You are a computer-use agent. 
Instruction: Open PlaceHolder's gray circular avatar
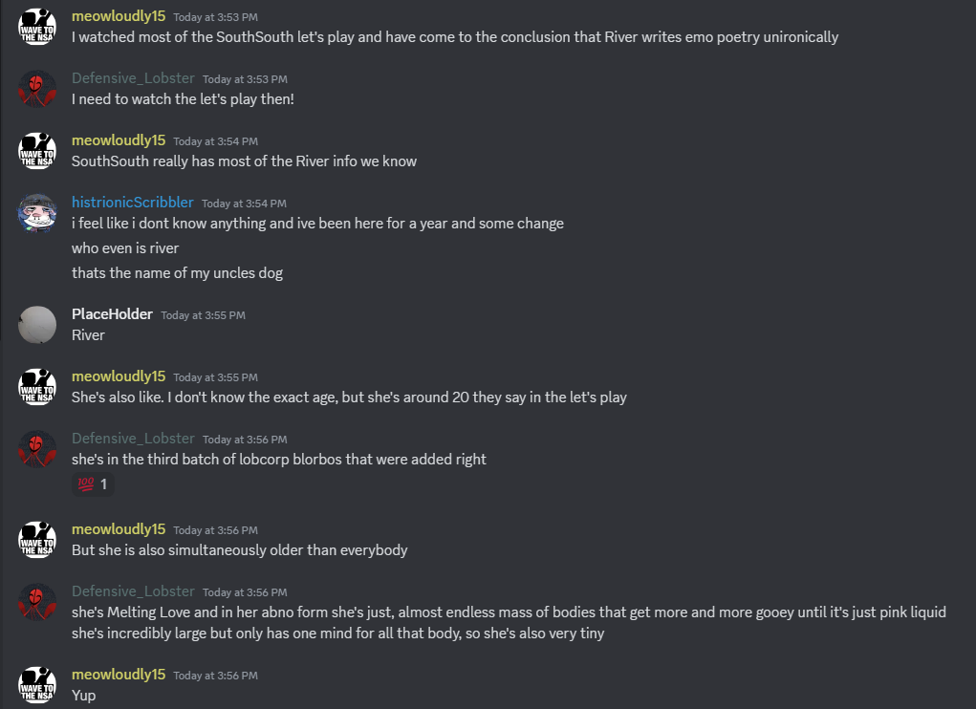tap(37, 325)
